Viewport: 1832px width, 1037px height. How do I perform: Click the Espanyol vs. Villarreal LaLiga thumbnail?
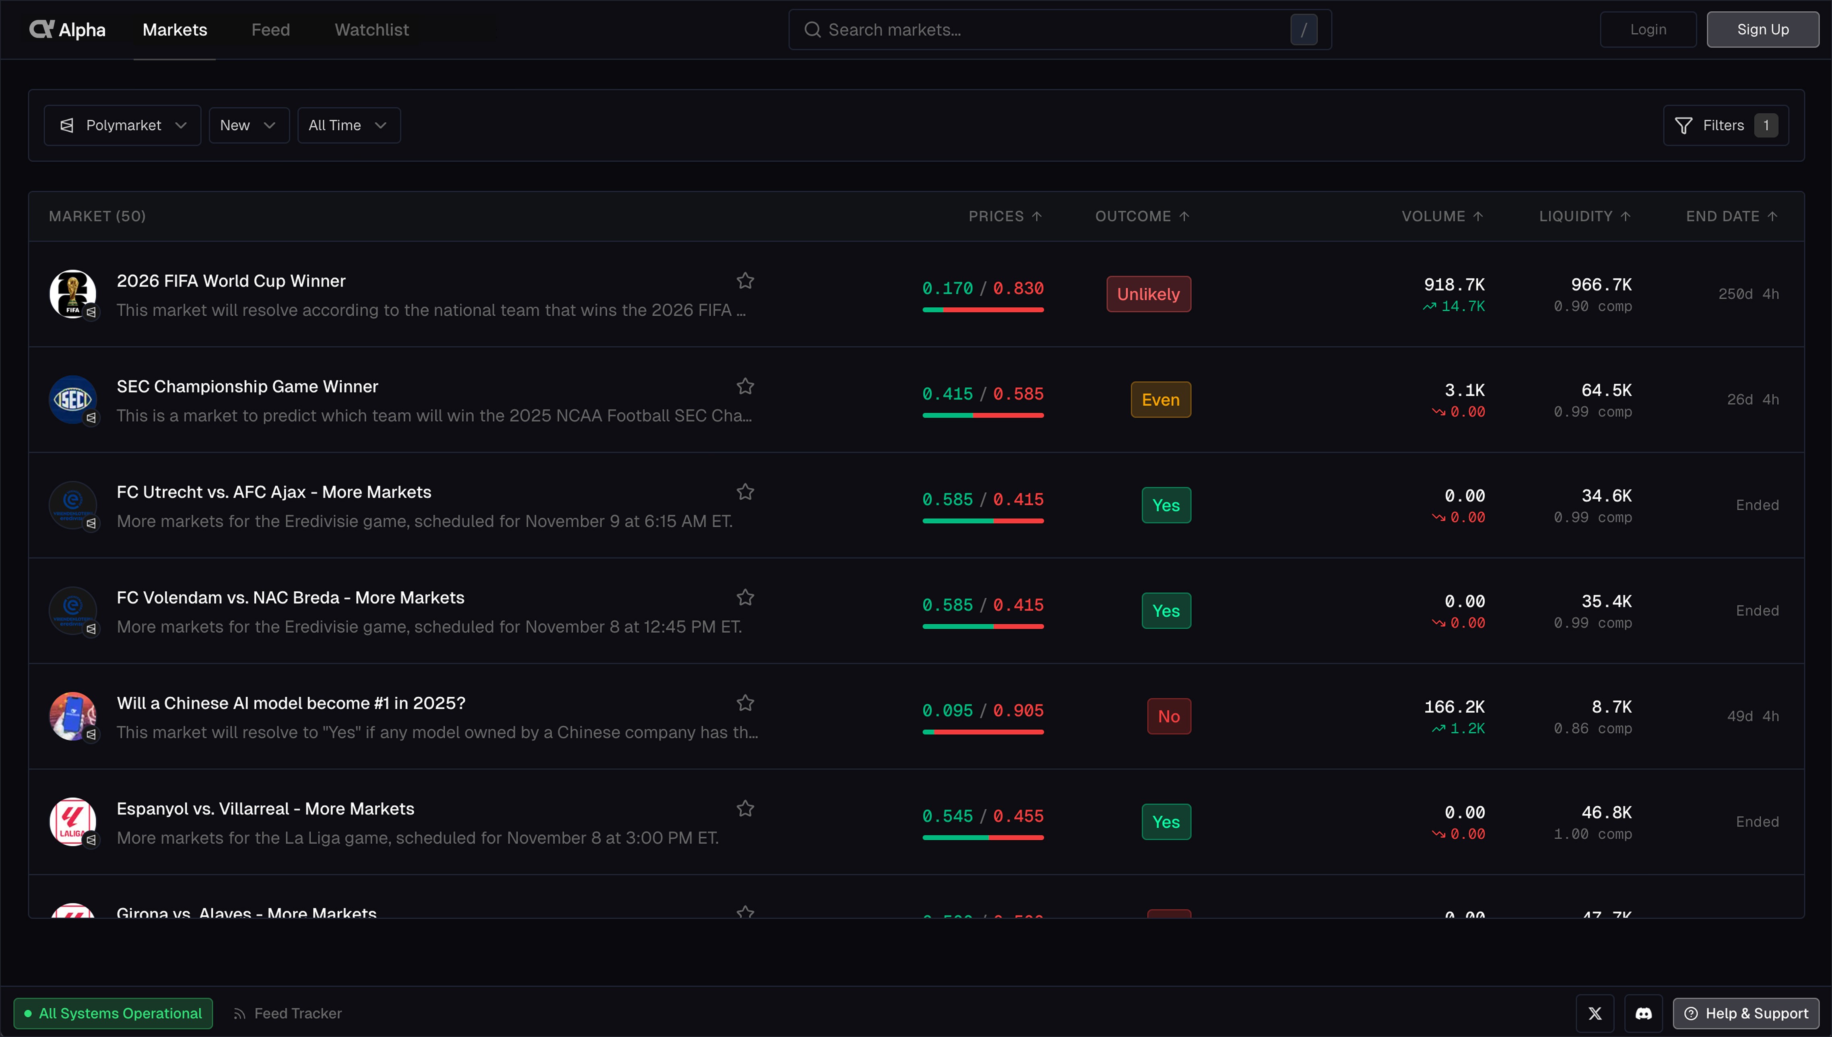[73, 821]
